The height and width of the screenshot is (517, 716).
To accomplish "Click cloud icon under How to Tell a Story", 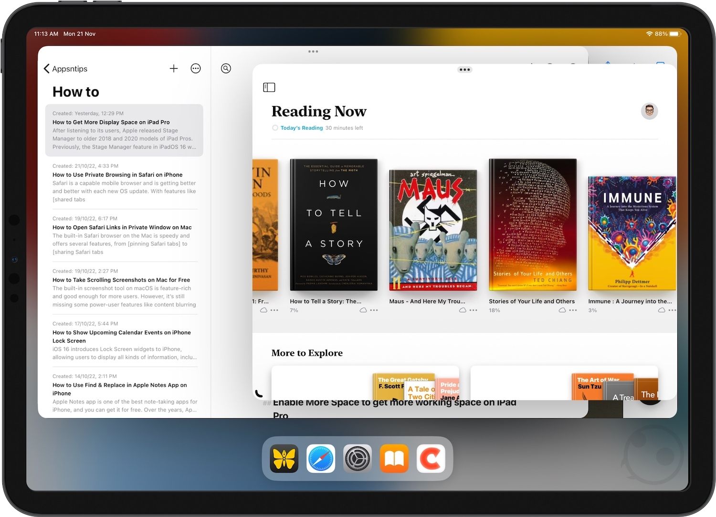I will pyautogui.click(x=363, y=310).
